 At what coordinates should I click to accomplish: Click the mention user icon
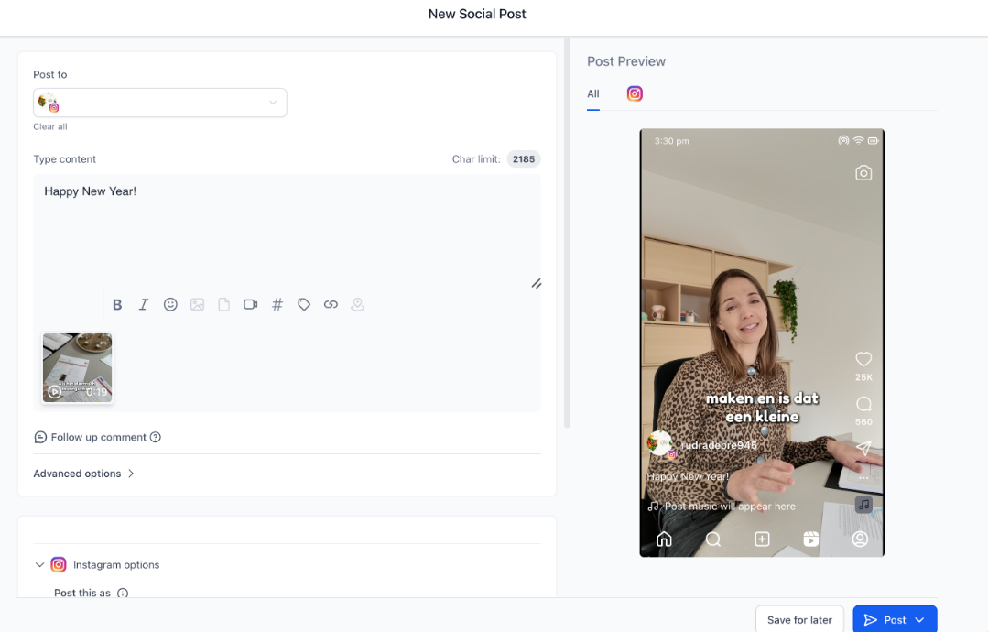(357, 305)
